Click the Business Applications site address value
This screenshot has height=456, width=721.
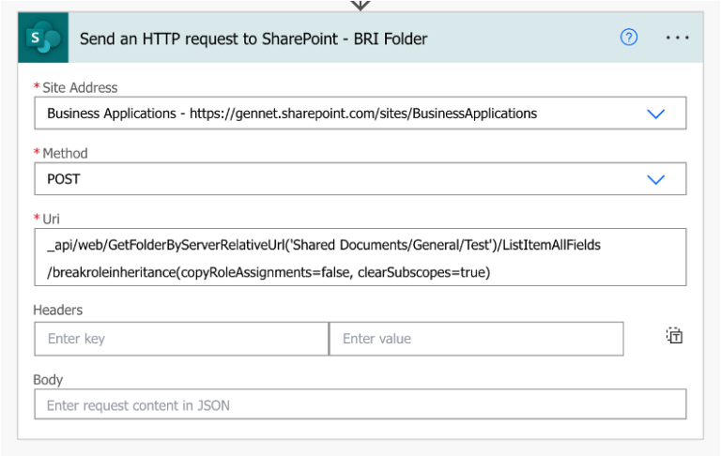[x=292, y=114]
